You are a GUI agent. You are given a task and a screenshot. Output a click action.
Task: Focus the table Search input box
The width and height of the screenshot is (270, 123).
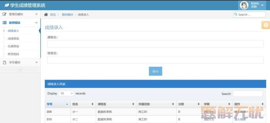click(248, 94)
